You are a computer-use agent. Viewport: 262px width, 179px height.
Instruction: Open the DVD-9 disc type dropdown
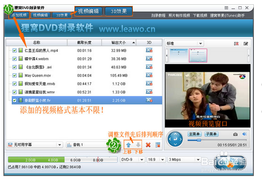point(132,160)
